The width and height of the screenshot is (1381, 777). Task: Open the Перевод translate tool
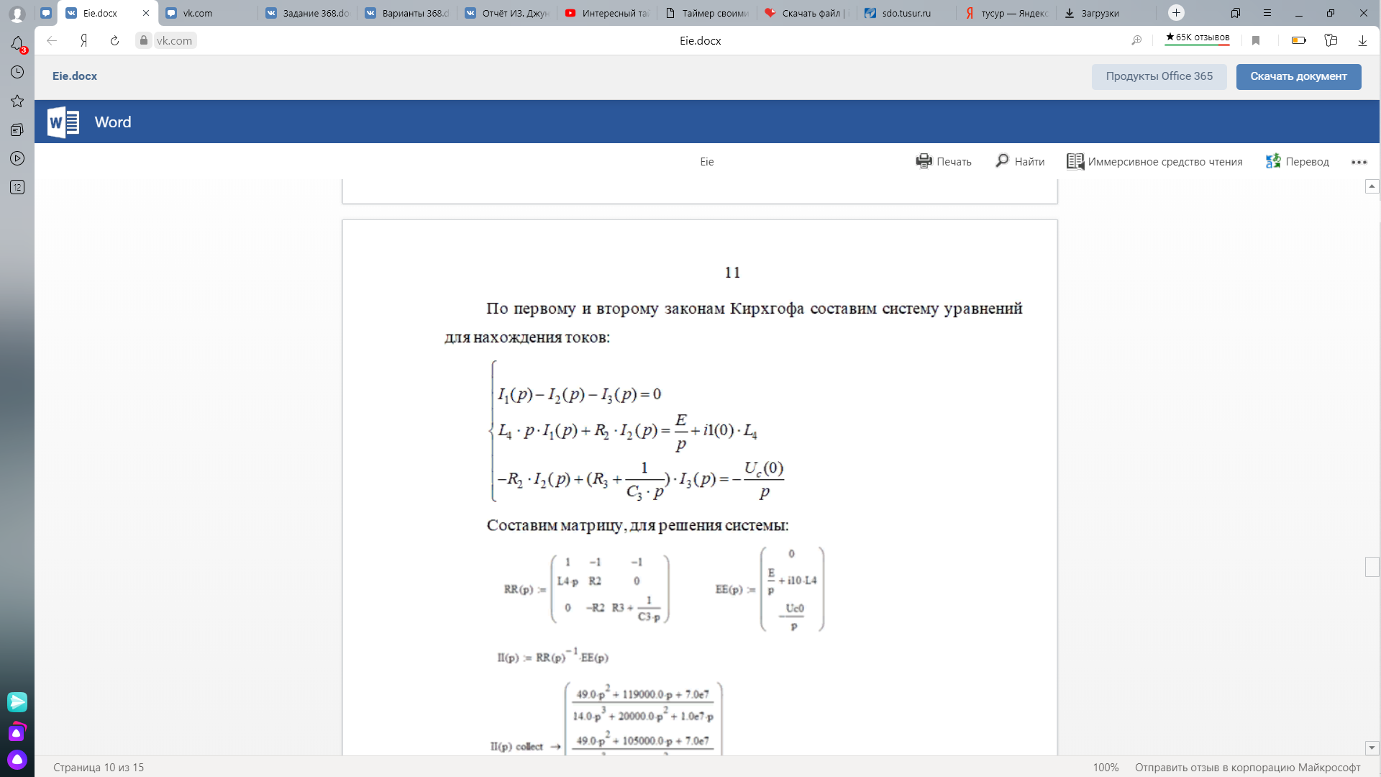point(1298,161)
